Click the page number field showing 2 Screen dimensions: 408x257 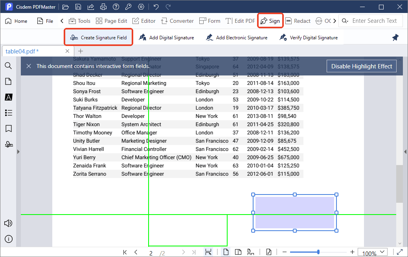pyautogui.click(x=151, y=253)
